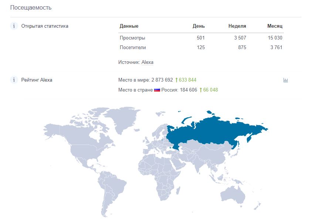This screenshot has height=220, width=312.
Task: Click the green arrow near 633 844
Action: pos(176,80)
